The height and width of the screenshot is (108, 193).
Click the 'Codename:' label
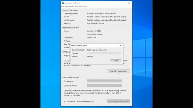[68, 37]
